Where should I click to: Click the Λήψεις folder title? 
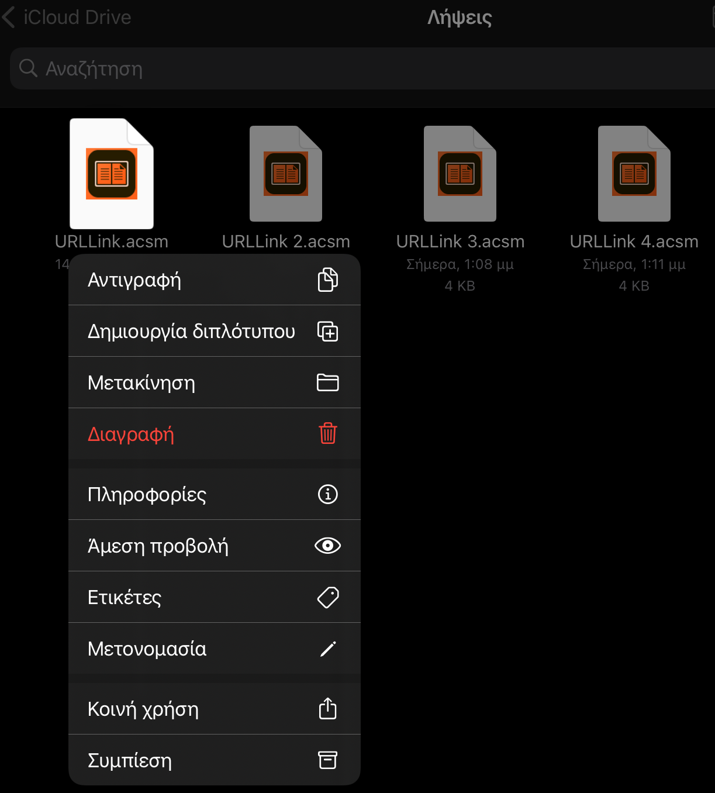(460, 18)
